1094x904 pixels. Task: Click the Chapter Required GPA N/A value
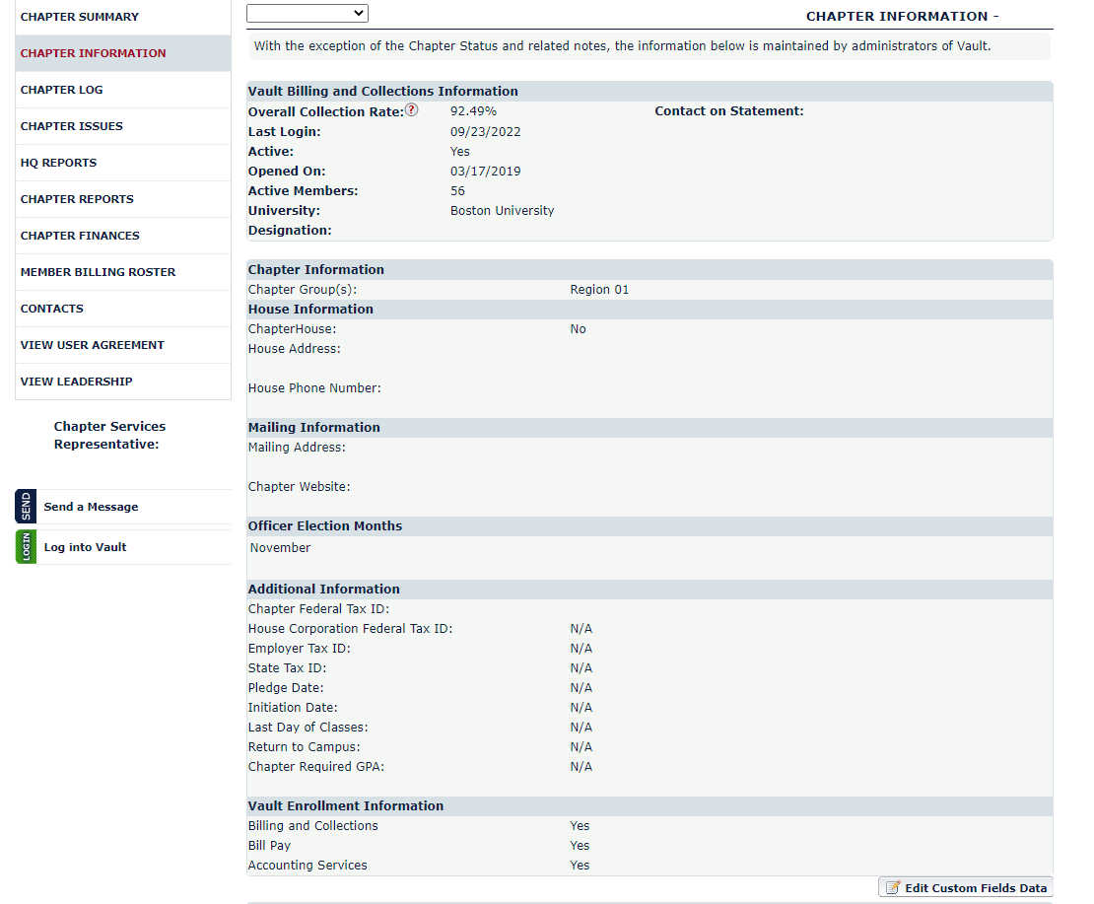click(x=581, y=767)
